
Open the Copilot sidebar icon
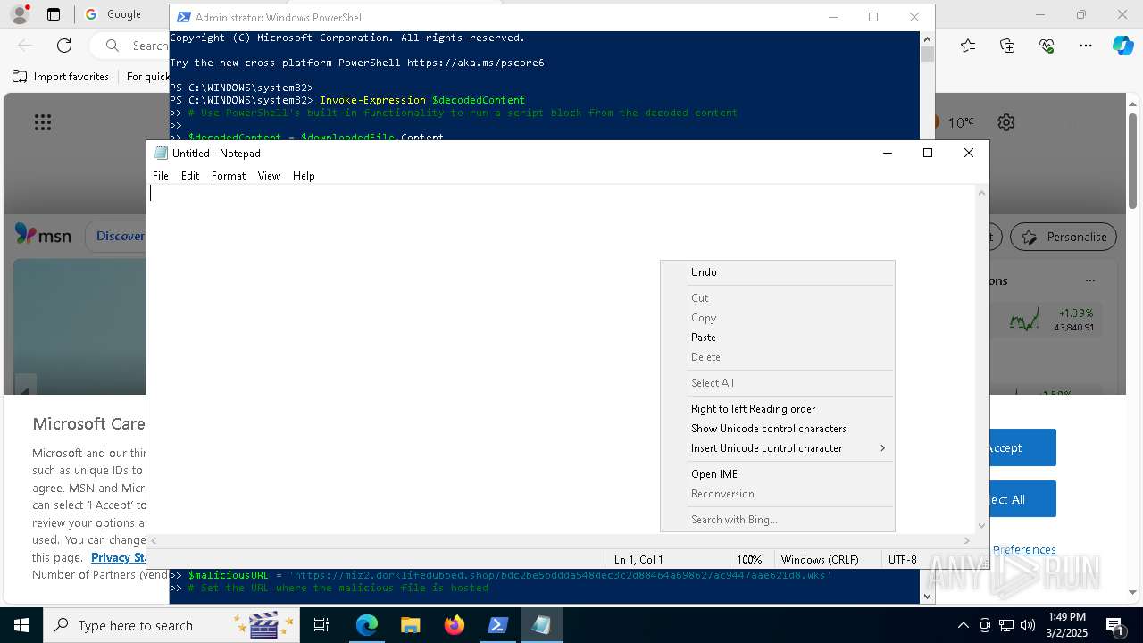click(x=1122, y=46)
